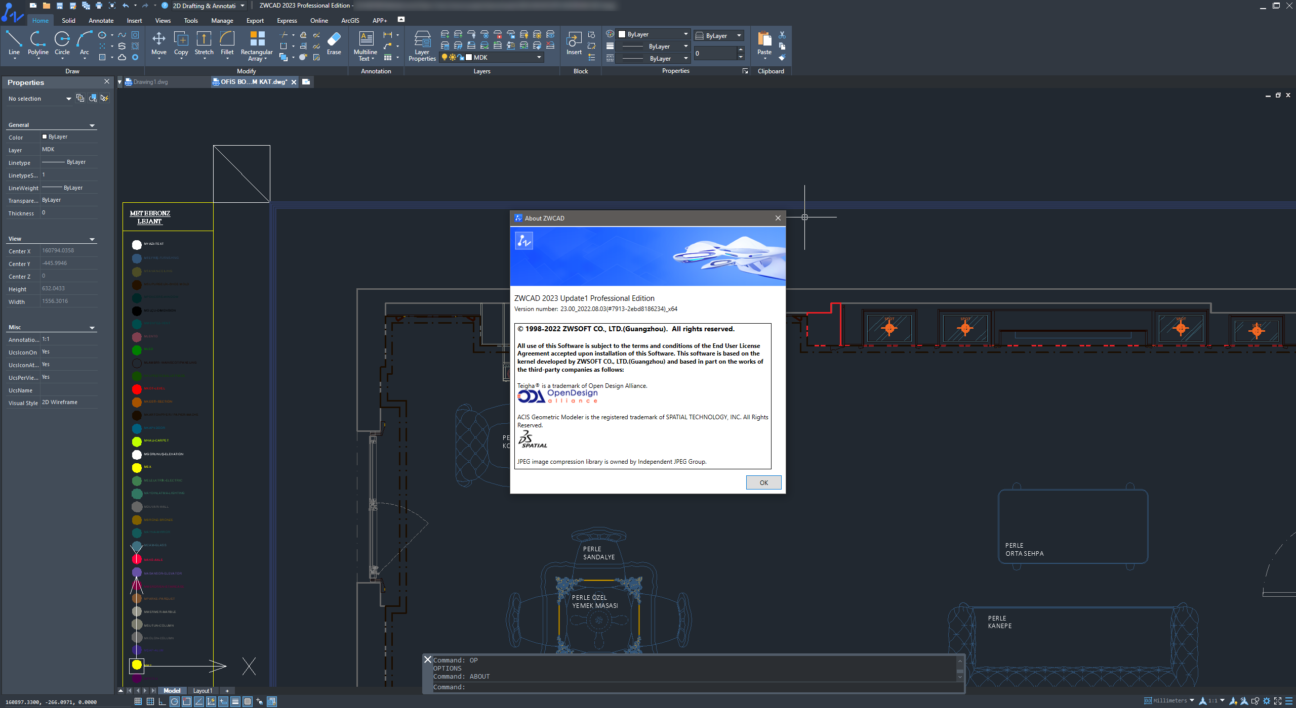Open the plot style ByLayer dropdown
Viewport: 1296px width, 708px height.
click(718, 35)
